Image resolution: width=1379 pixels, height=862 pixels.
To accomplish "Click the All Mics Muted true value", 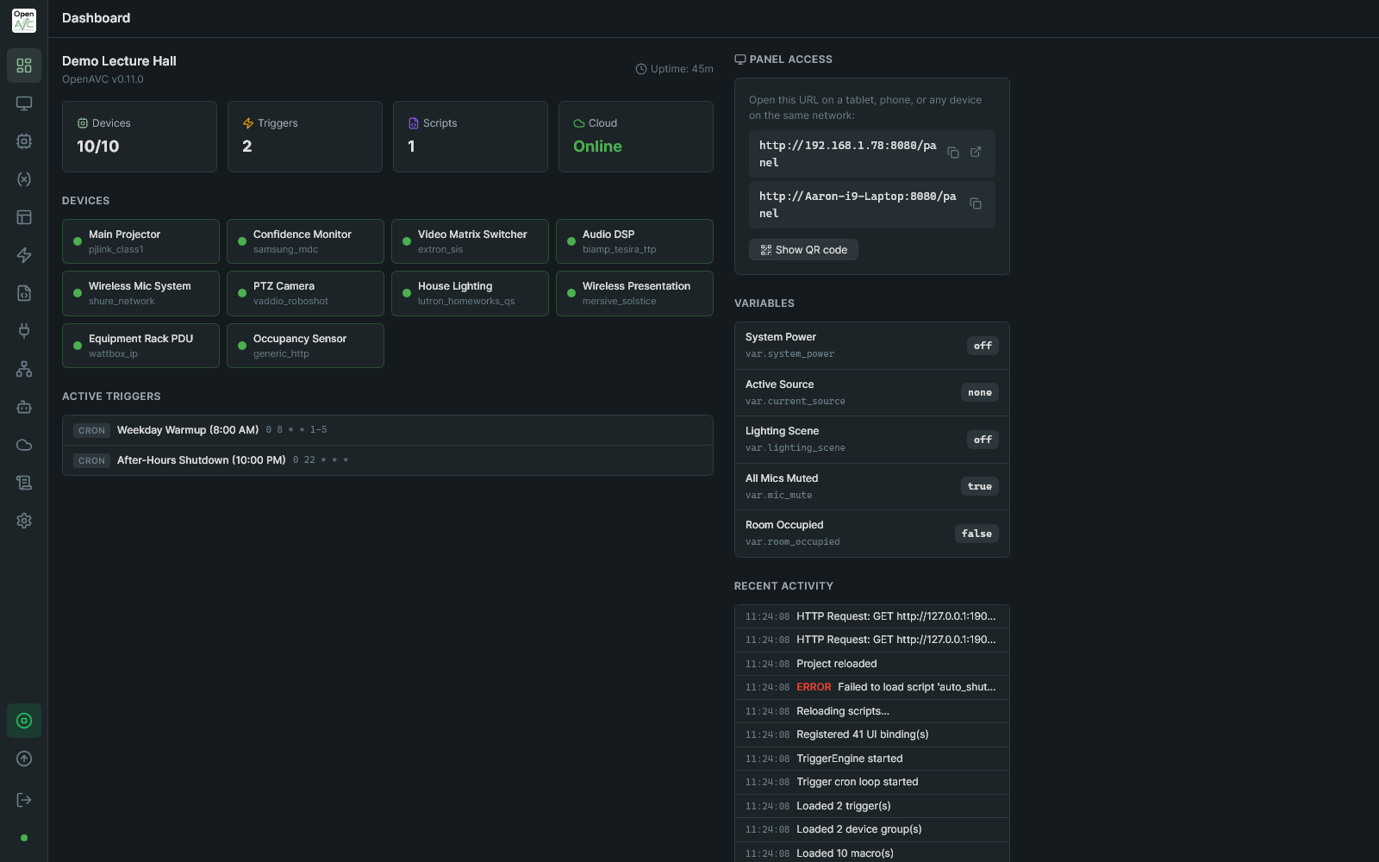I will pos(980,486).
